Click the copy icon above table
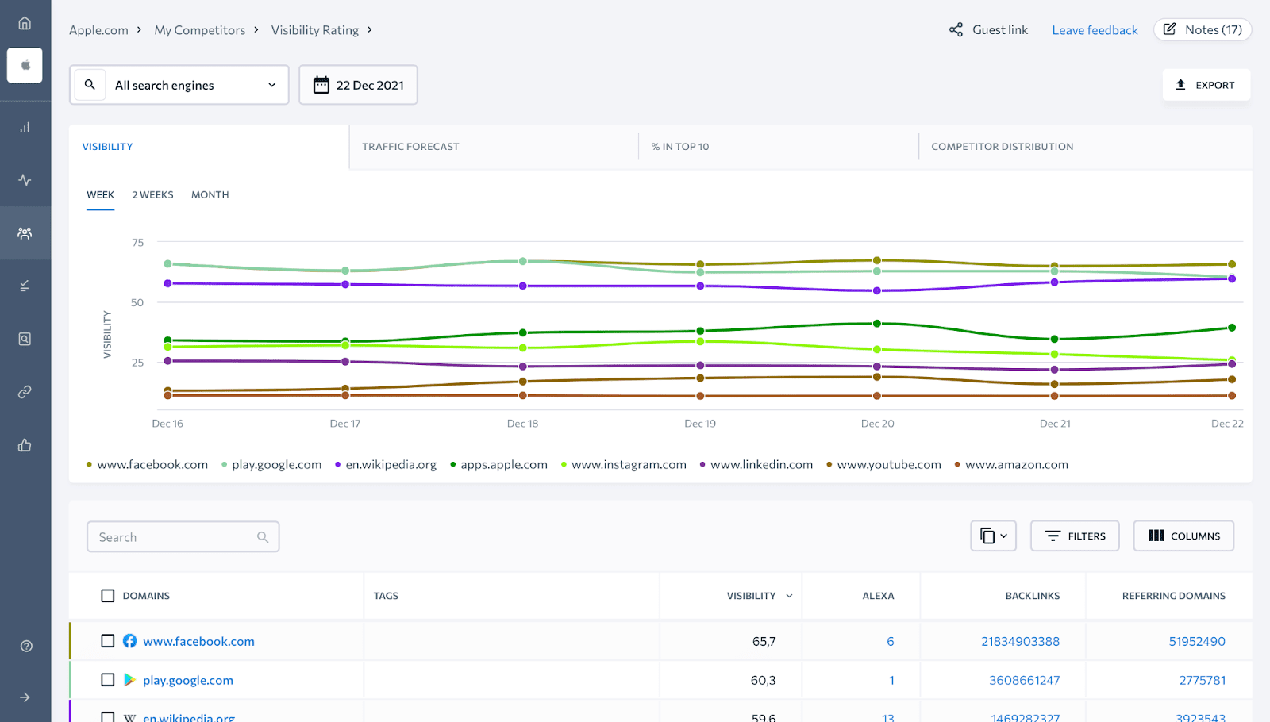The height and width of the screenshot is (722, 1270). point(987,536)
